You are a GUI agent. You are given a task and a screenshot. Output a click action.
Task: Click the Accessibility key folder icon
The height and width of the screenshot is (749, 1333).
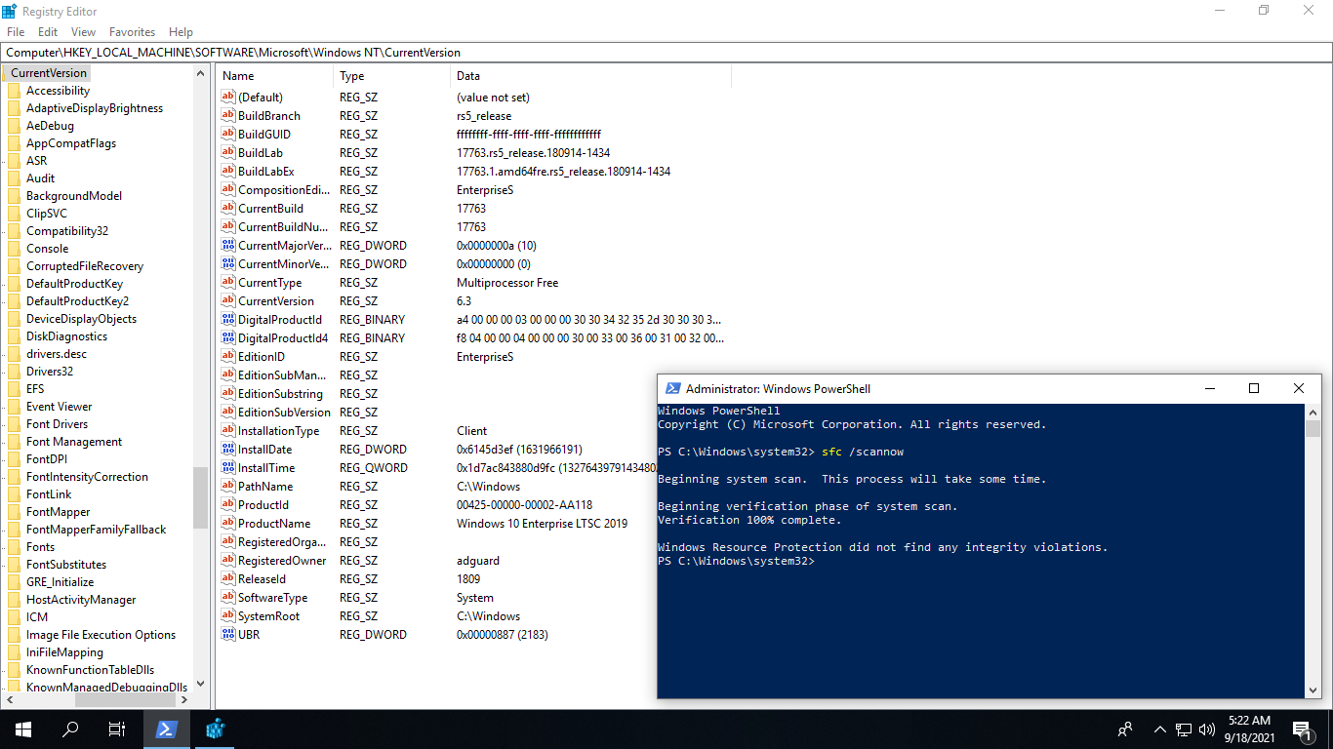14,91
